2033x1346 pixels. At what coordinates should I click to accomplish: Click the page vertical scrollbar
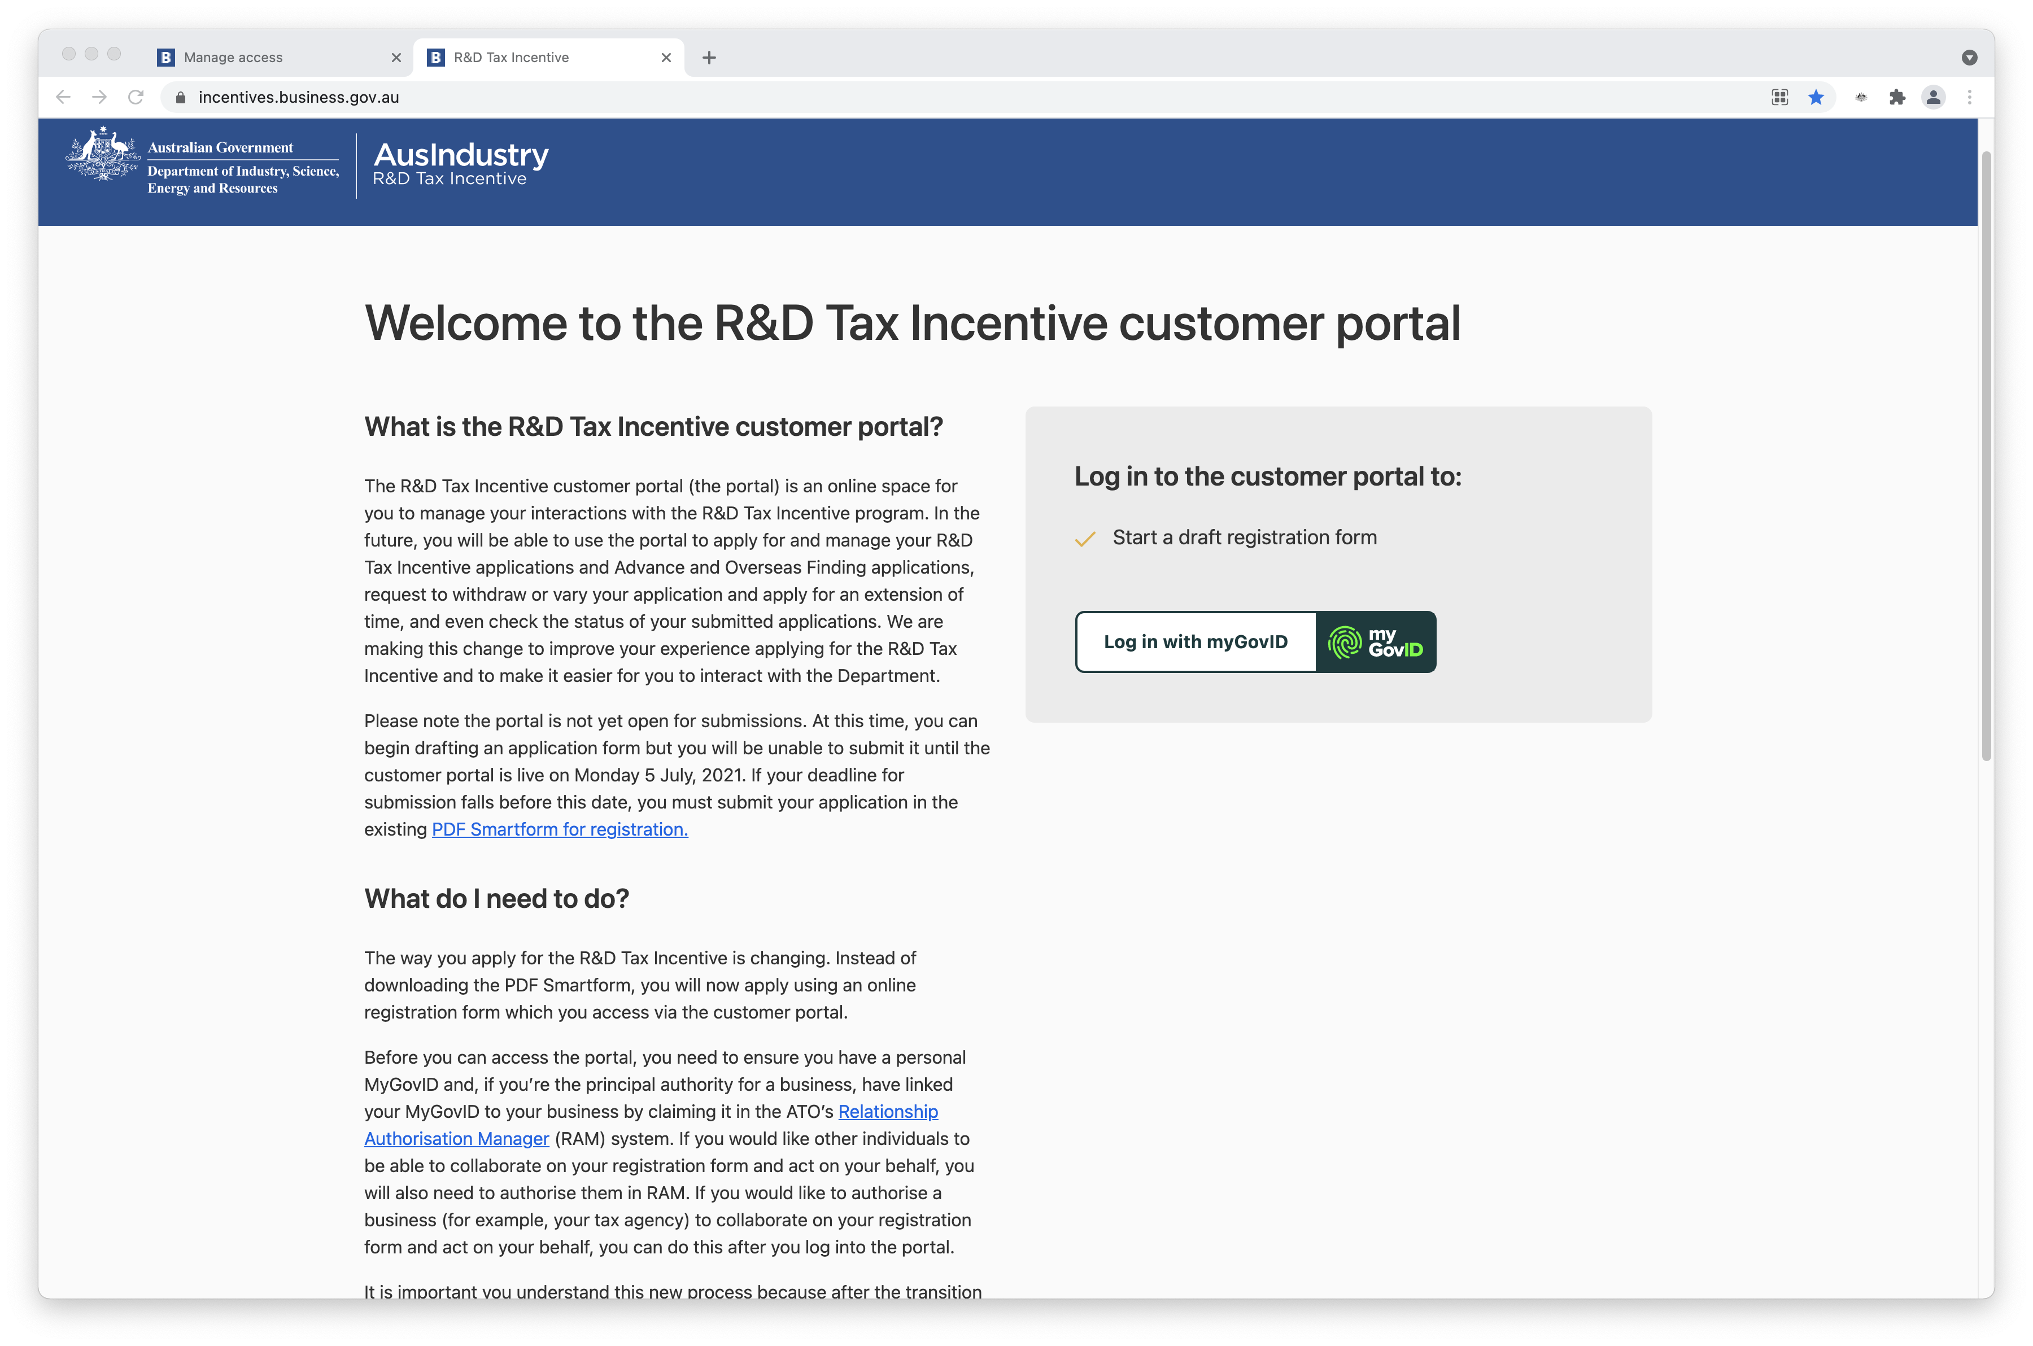tap(1986, 455)
